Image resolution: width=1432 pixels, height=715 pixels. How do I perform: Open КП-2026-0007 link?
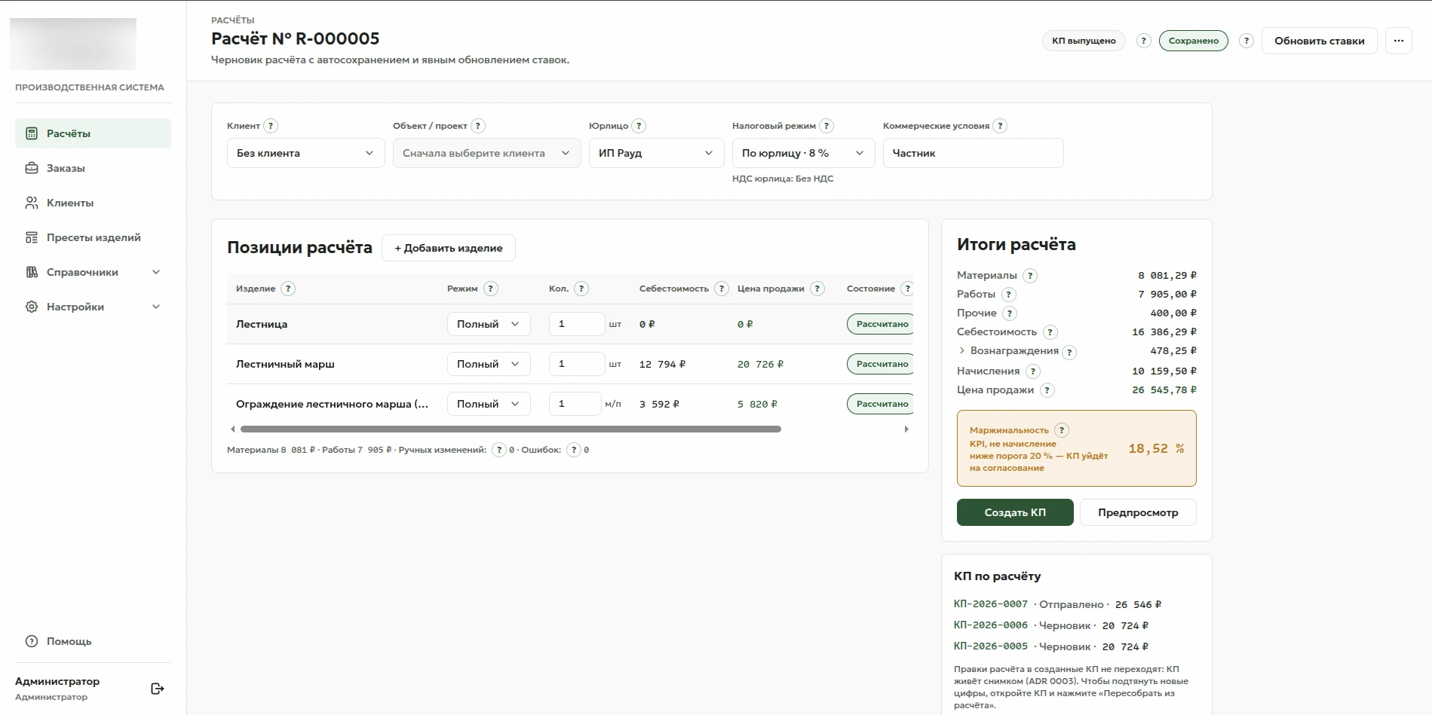(990, 604)
